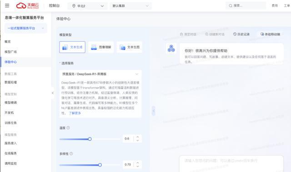Click the magnifier search icon
The height and width of the screenshot is (172, 291).
(x=231, y=6)
